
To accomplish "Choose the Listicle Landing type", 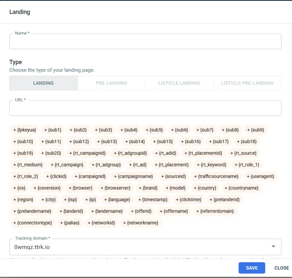I will click(179, 83).
